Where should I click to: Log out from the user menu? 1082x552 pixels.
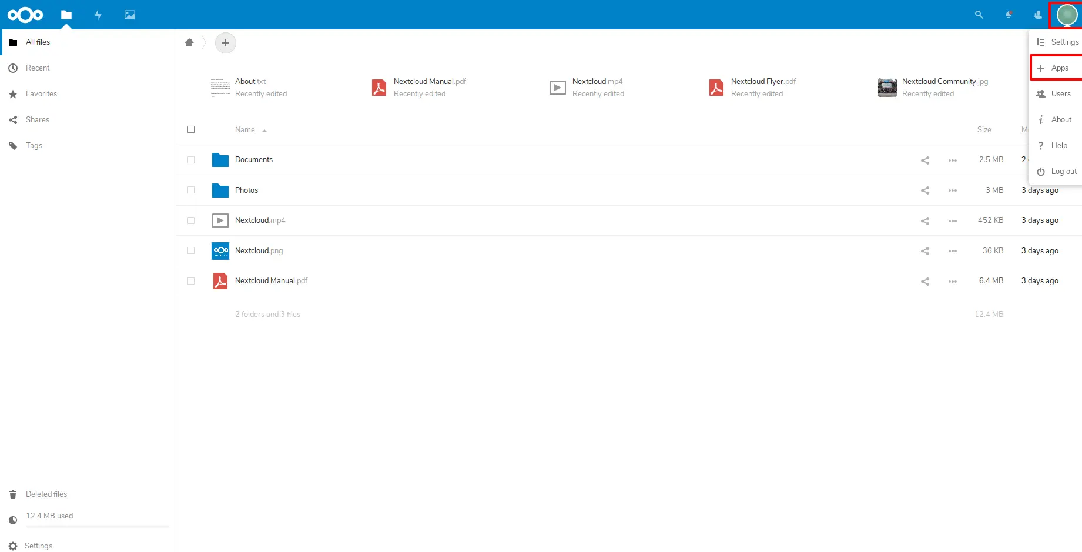pyautogui.click(x=1057, y=172)
